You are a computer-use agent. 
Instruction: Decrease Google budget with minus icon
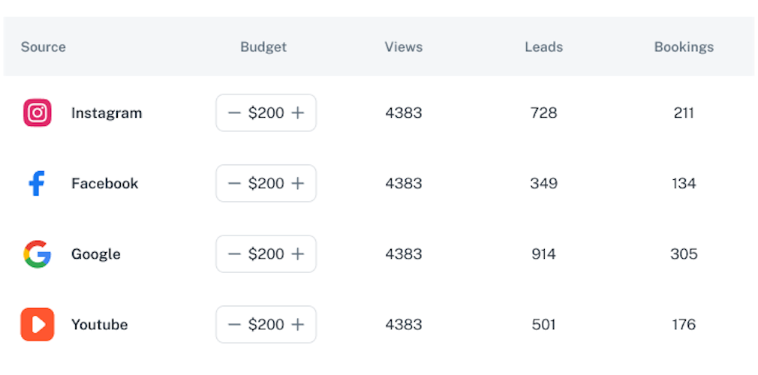(x=234, y=253)
